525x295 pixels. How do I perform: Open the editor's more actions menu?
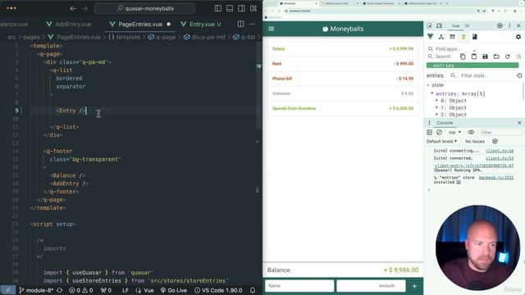[252, 24]
